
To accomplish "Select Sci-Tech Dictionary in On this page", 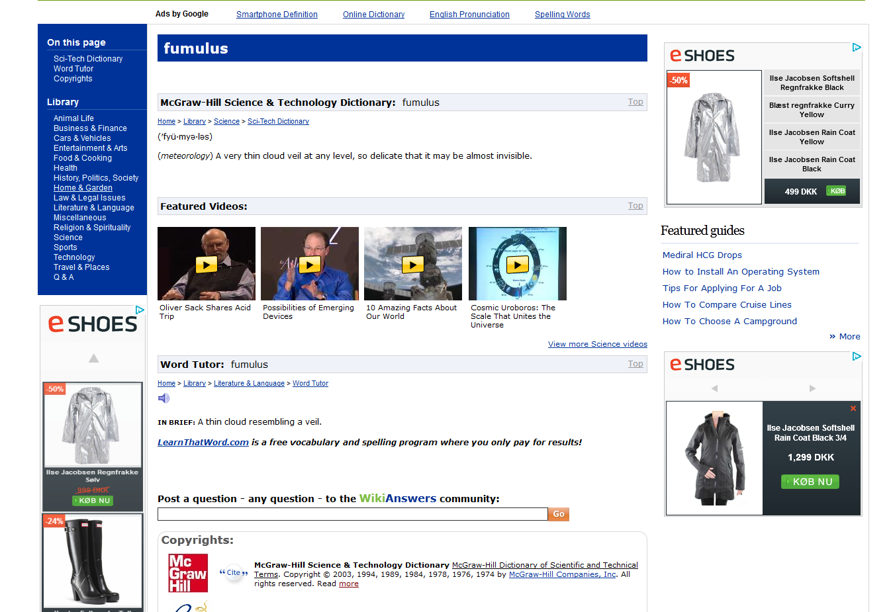I will pyautogui.click(x=88, y=59).
